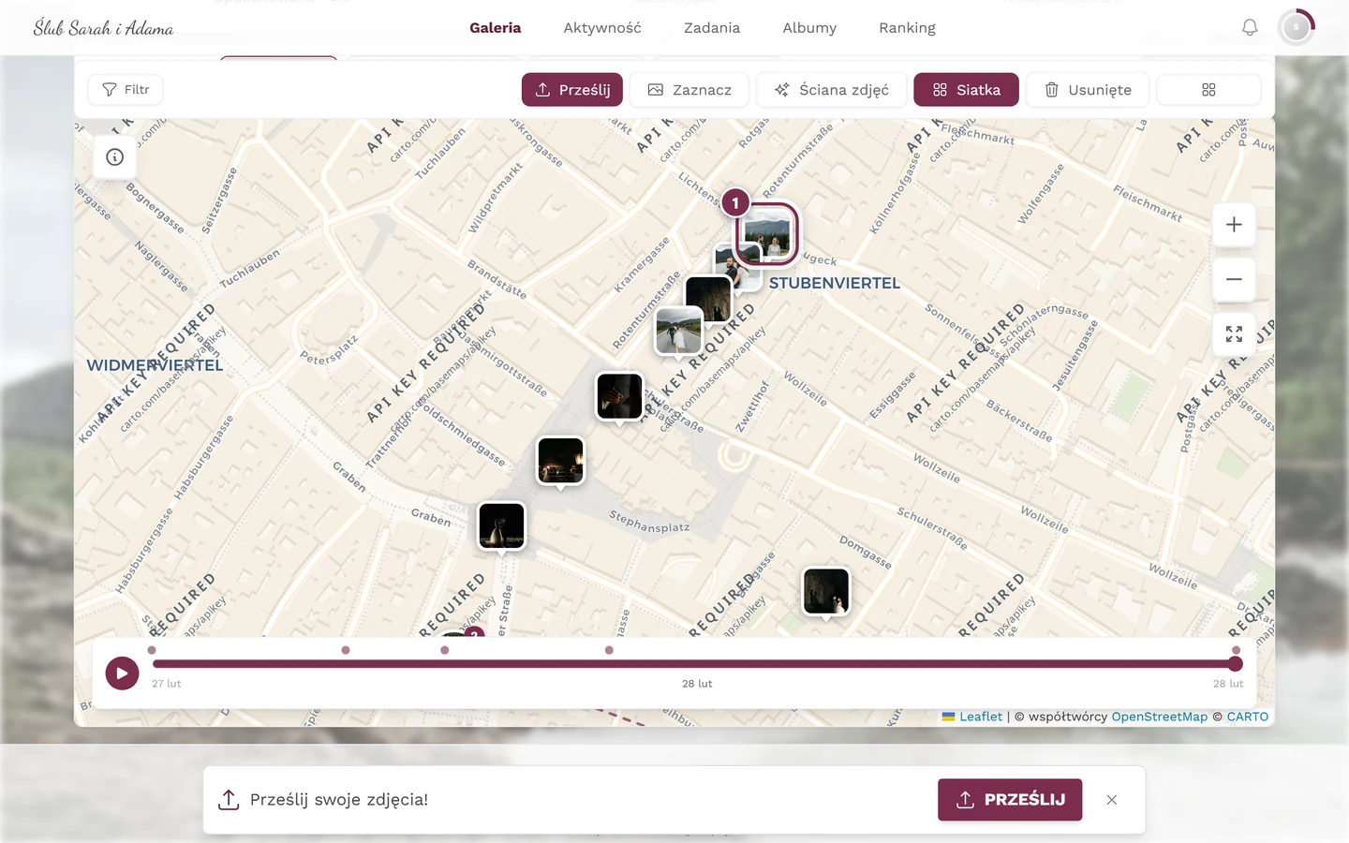The image size is (1349, 843).
Task: Select the third timeline marker dot
Action: point(445,650)
